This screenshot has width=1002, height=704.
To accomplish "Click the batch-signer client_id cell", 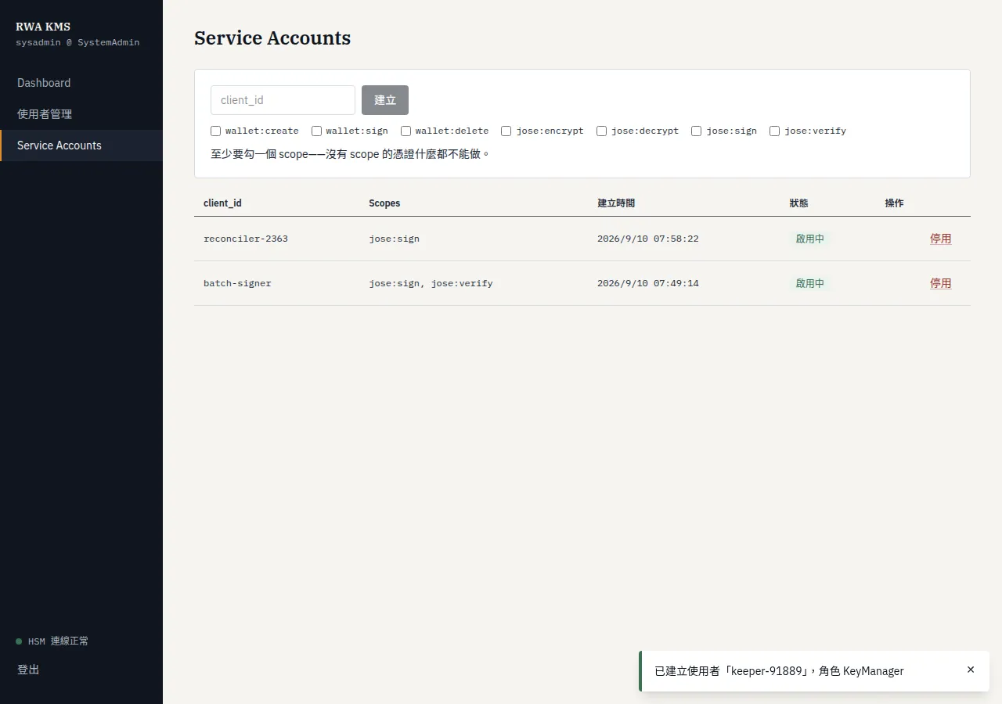I will (237, 283).
